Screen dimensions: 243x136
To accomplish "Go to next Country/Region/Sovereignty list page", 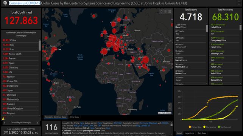I will pos(37,122).
